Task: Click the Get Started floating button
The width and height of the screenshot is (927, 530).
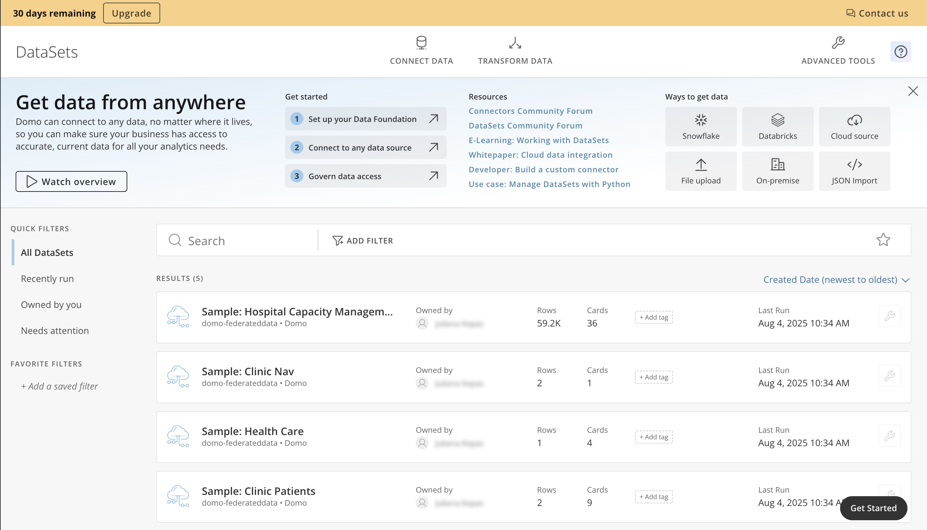Action: [873, 508]
